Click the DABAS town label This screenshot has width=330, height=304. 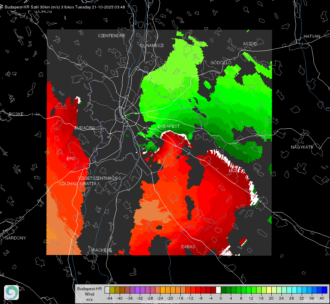click(x=188, y=247)
